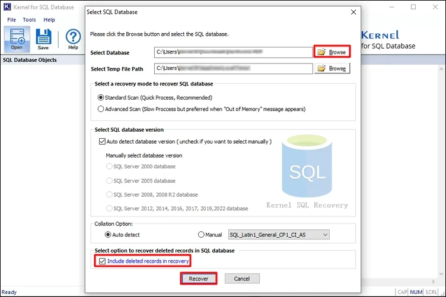446x297 pixels.
Task: Open the File menu
Action: pos(11,20)
